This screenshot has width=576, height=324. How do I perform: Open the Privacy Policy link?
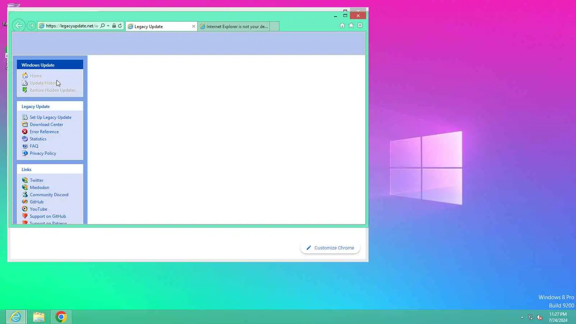click(43, 153)
